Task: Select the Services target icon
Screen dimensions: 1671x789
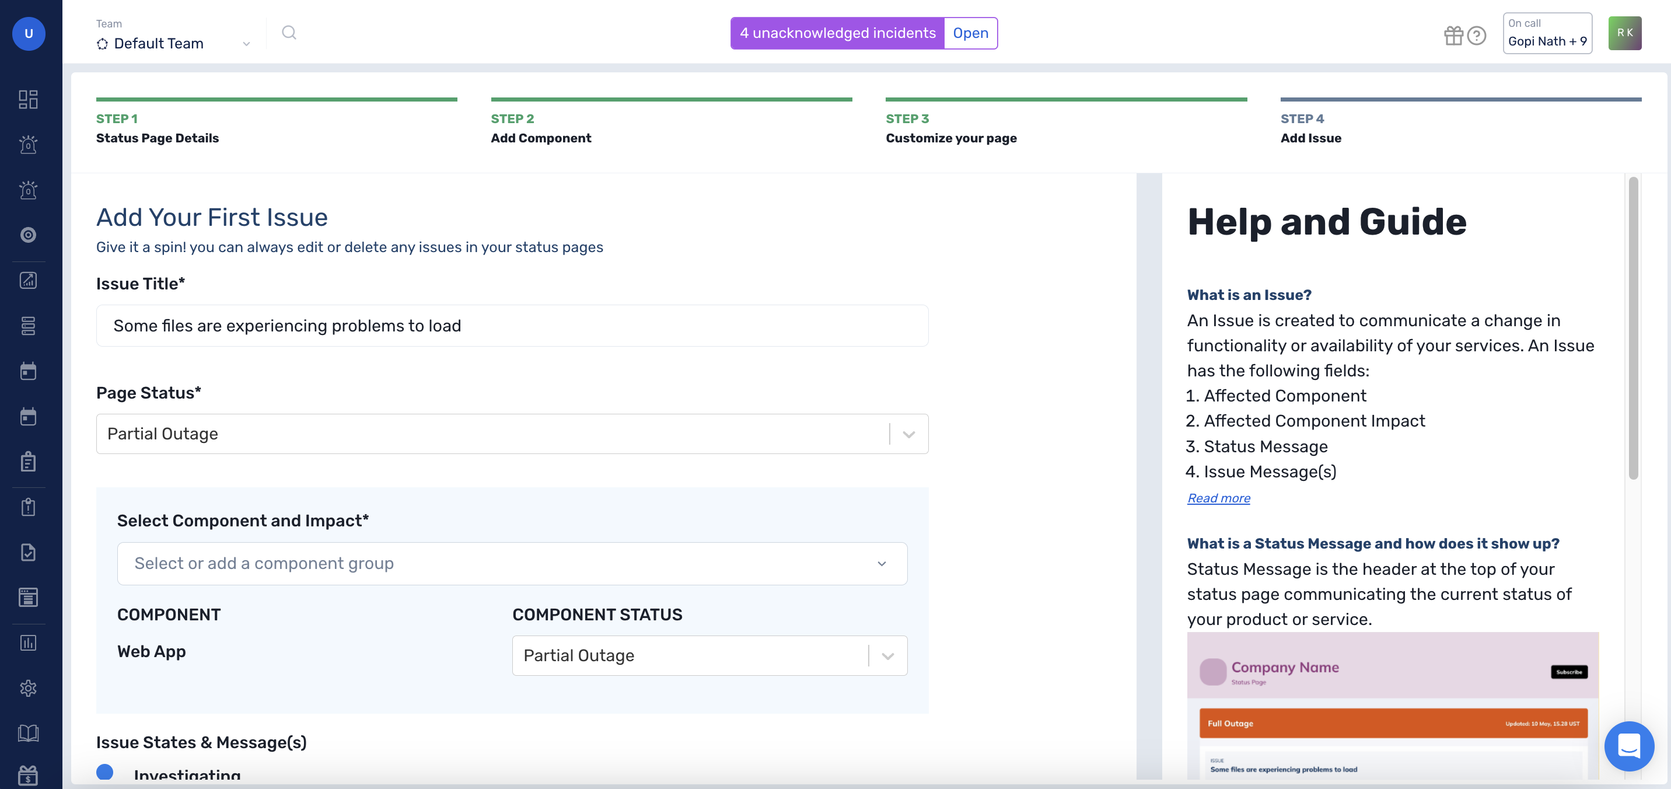Action: tap(29, 235)
